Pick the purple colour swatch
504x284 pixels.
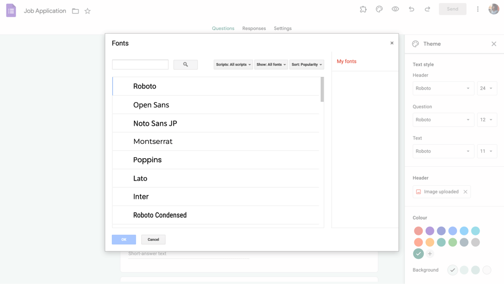(x=430, y=231)
